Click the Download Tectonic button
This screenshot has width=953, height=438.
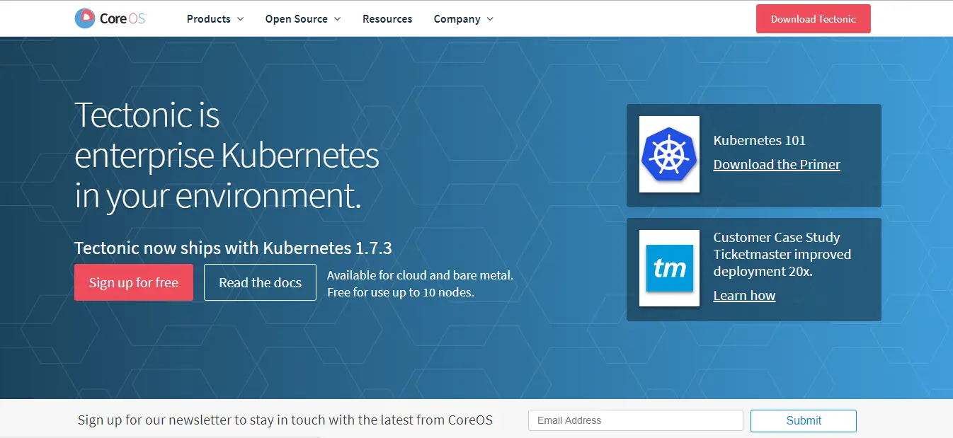[x=814, y=19]
